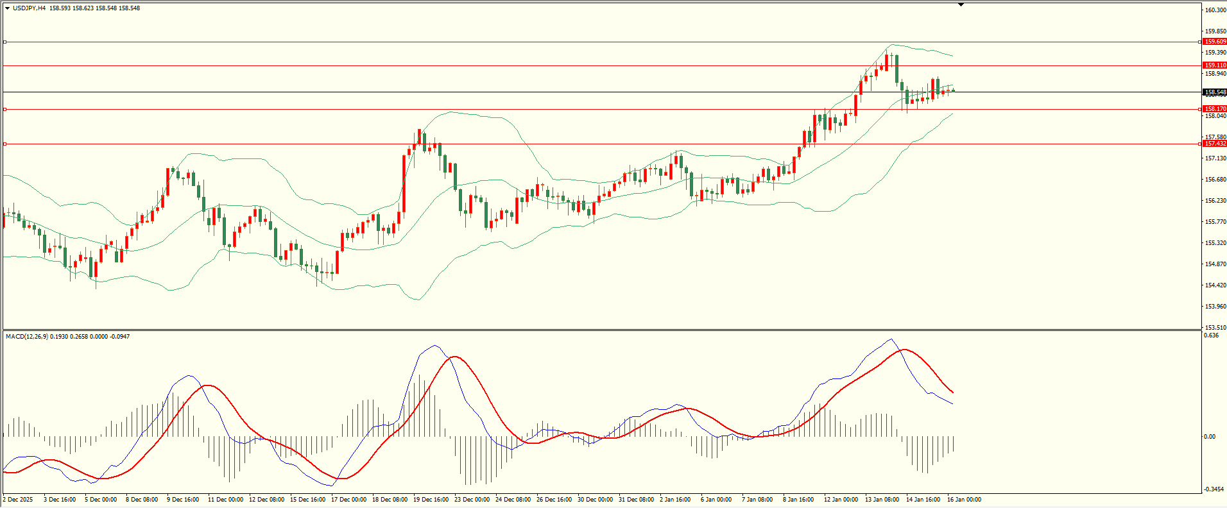Screen dimensions: 1227x508
Task: Click the red 157.432 price label
Action: point(1215,144)
